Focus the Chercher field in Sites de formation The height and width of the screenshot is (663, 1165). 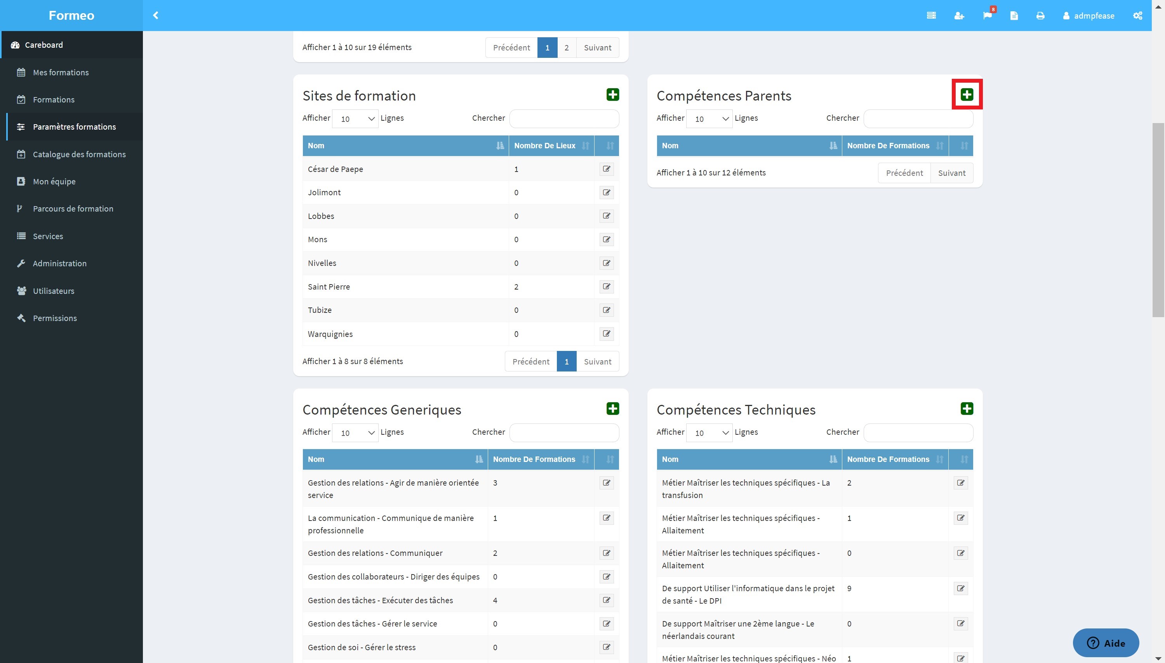tap(564, 119)
